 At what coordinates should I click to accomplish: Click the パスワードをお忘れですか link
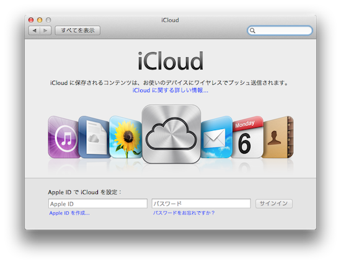click(184, 213)
